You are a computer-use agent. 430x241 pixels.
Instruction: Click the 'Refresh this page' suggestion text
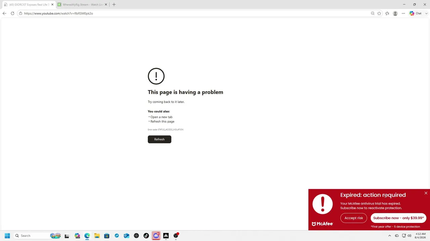[162, 122]
